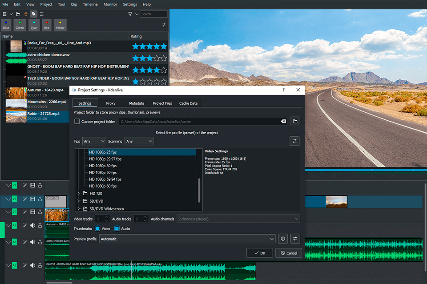
Task: Mute the A2 audio track
Action: pos(32,242)
